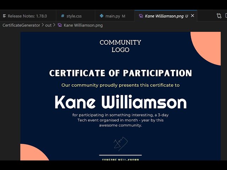Screen dimensions: 227x170
Task: Select the Kane Williamson.png tab
Action: [166, 16]
